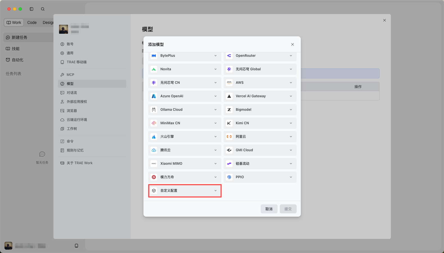This screenshot has height=253, width=444.
Task: Click the Kimi CN K logo icon
Action: 229,123
